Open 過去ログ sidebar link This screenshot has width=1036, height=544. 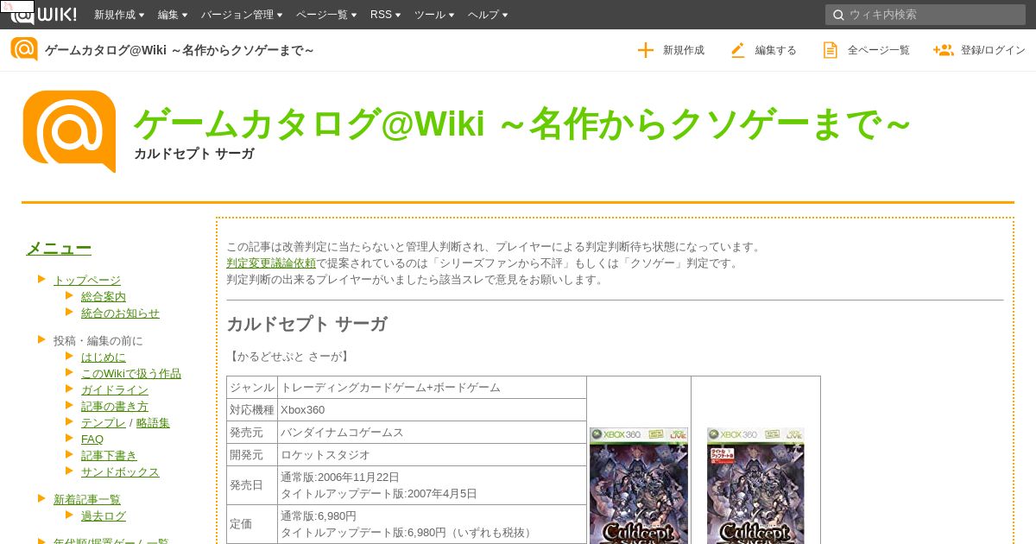(104, 516)
